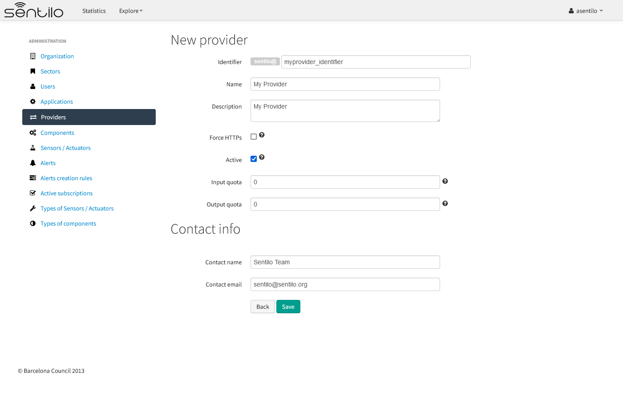Click the Back button
The height and width of the screenshot is (396, 623).
point(263,307)
